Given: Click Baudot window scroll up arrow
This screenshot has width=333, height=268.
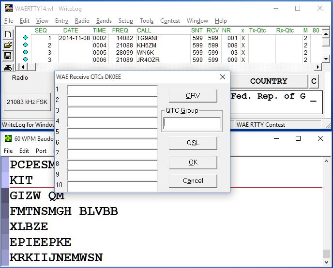Looking at the screenshot, I should (x=326, y=161).
